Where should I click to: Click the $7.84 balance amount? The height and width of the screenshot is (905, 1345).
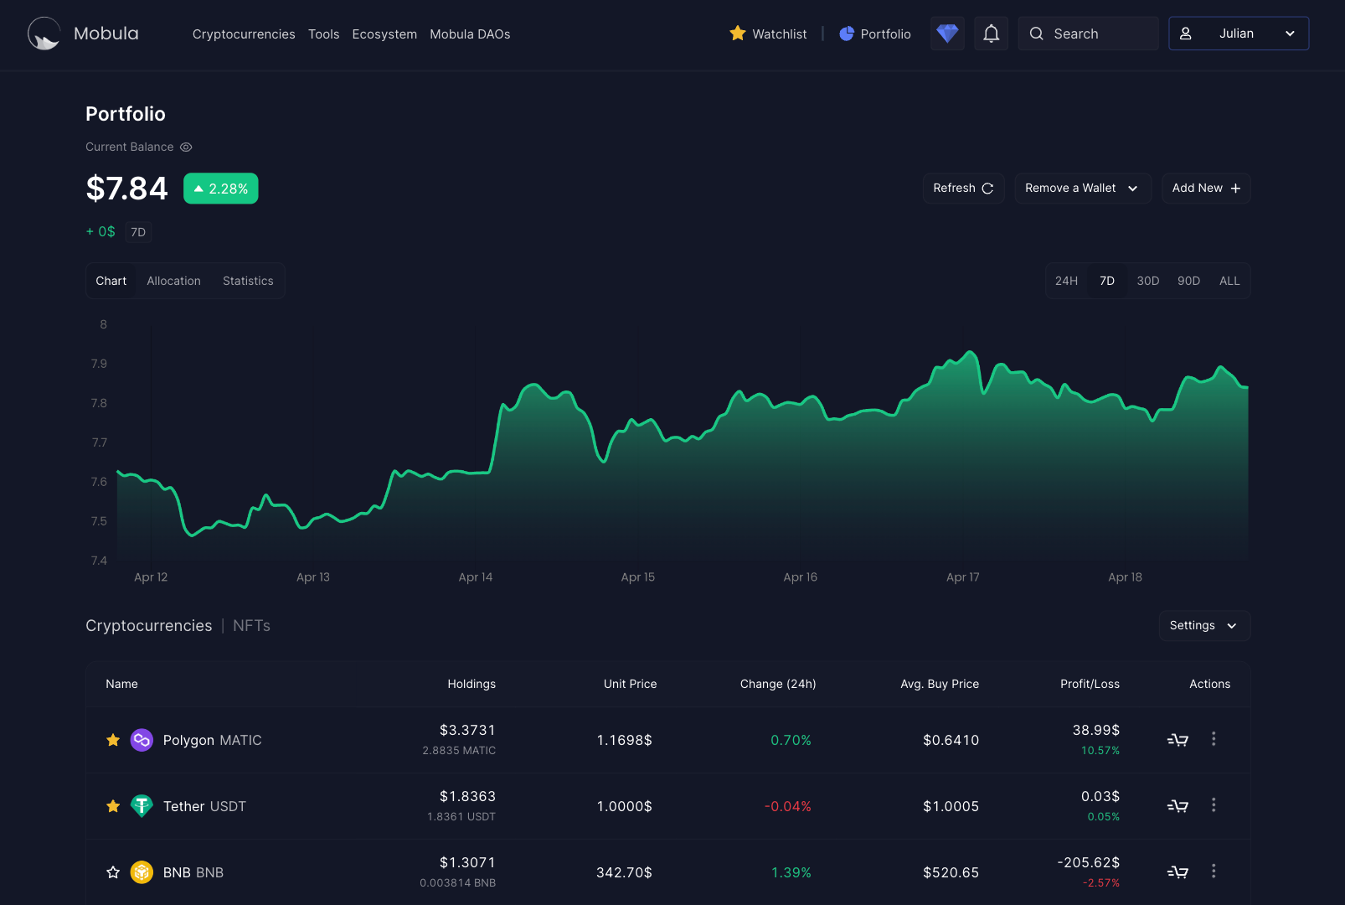tap(126, 189)
